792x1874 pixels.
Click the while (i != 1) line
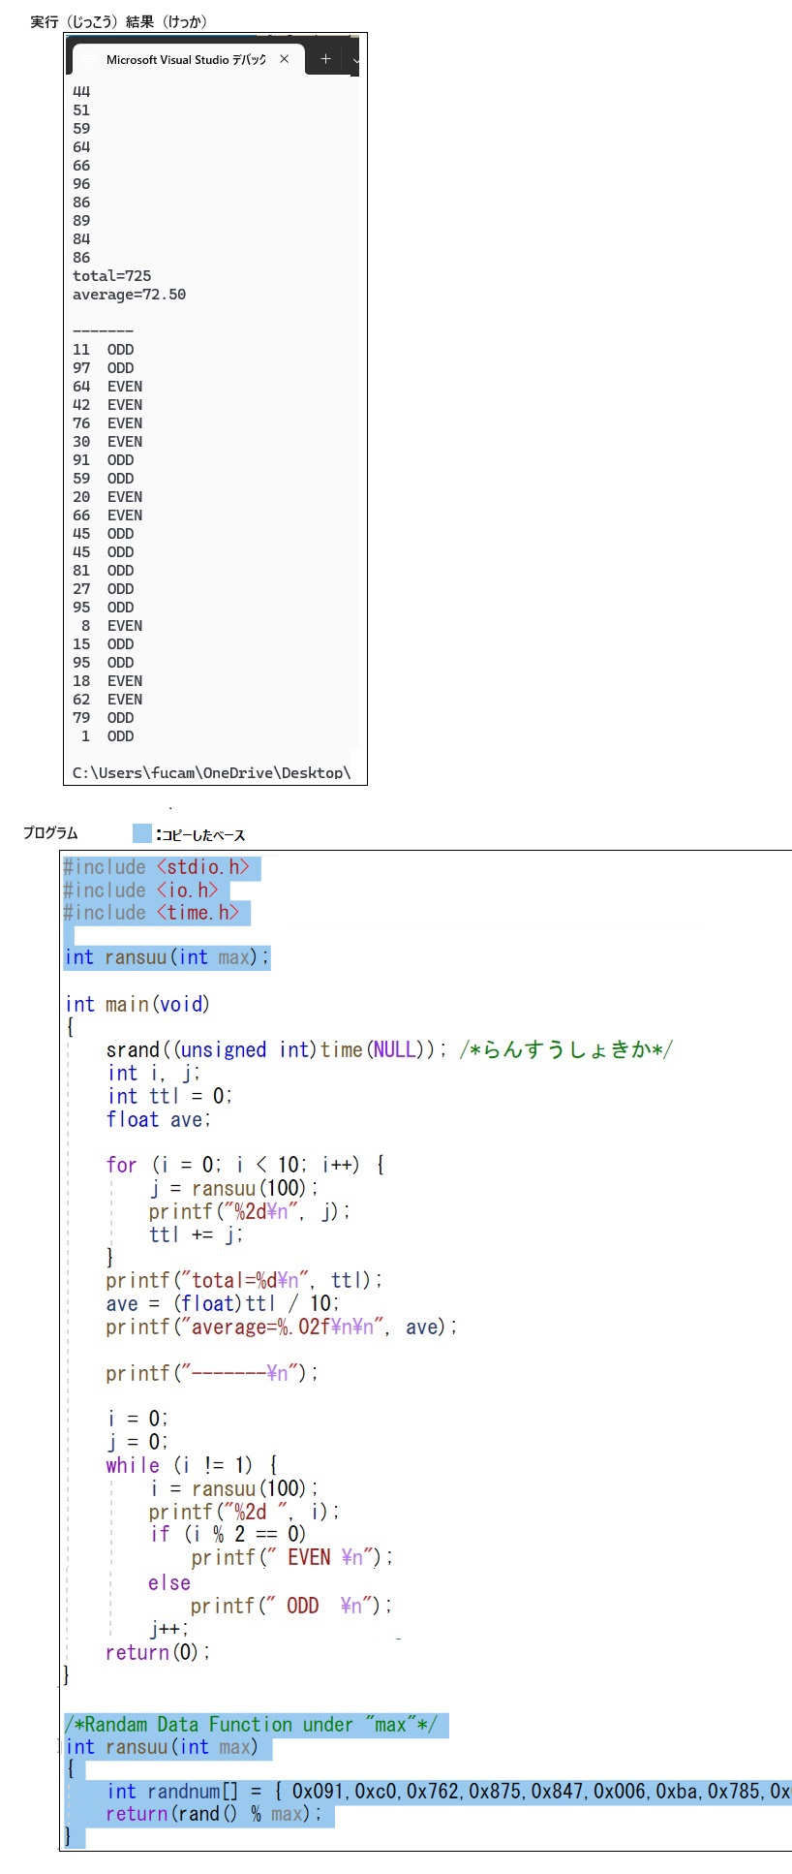[192, 1465]
